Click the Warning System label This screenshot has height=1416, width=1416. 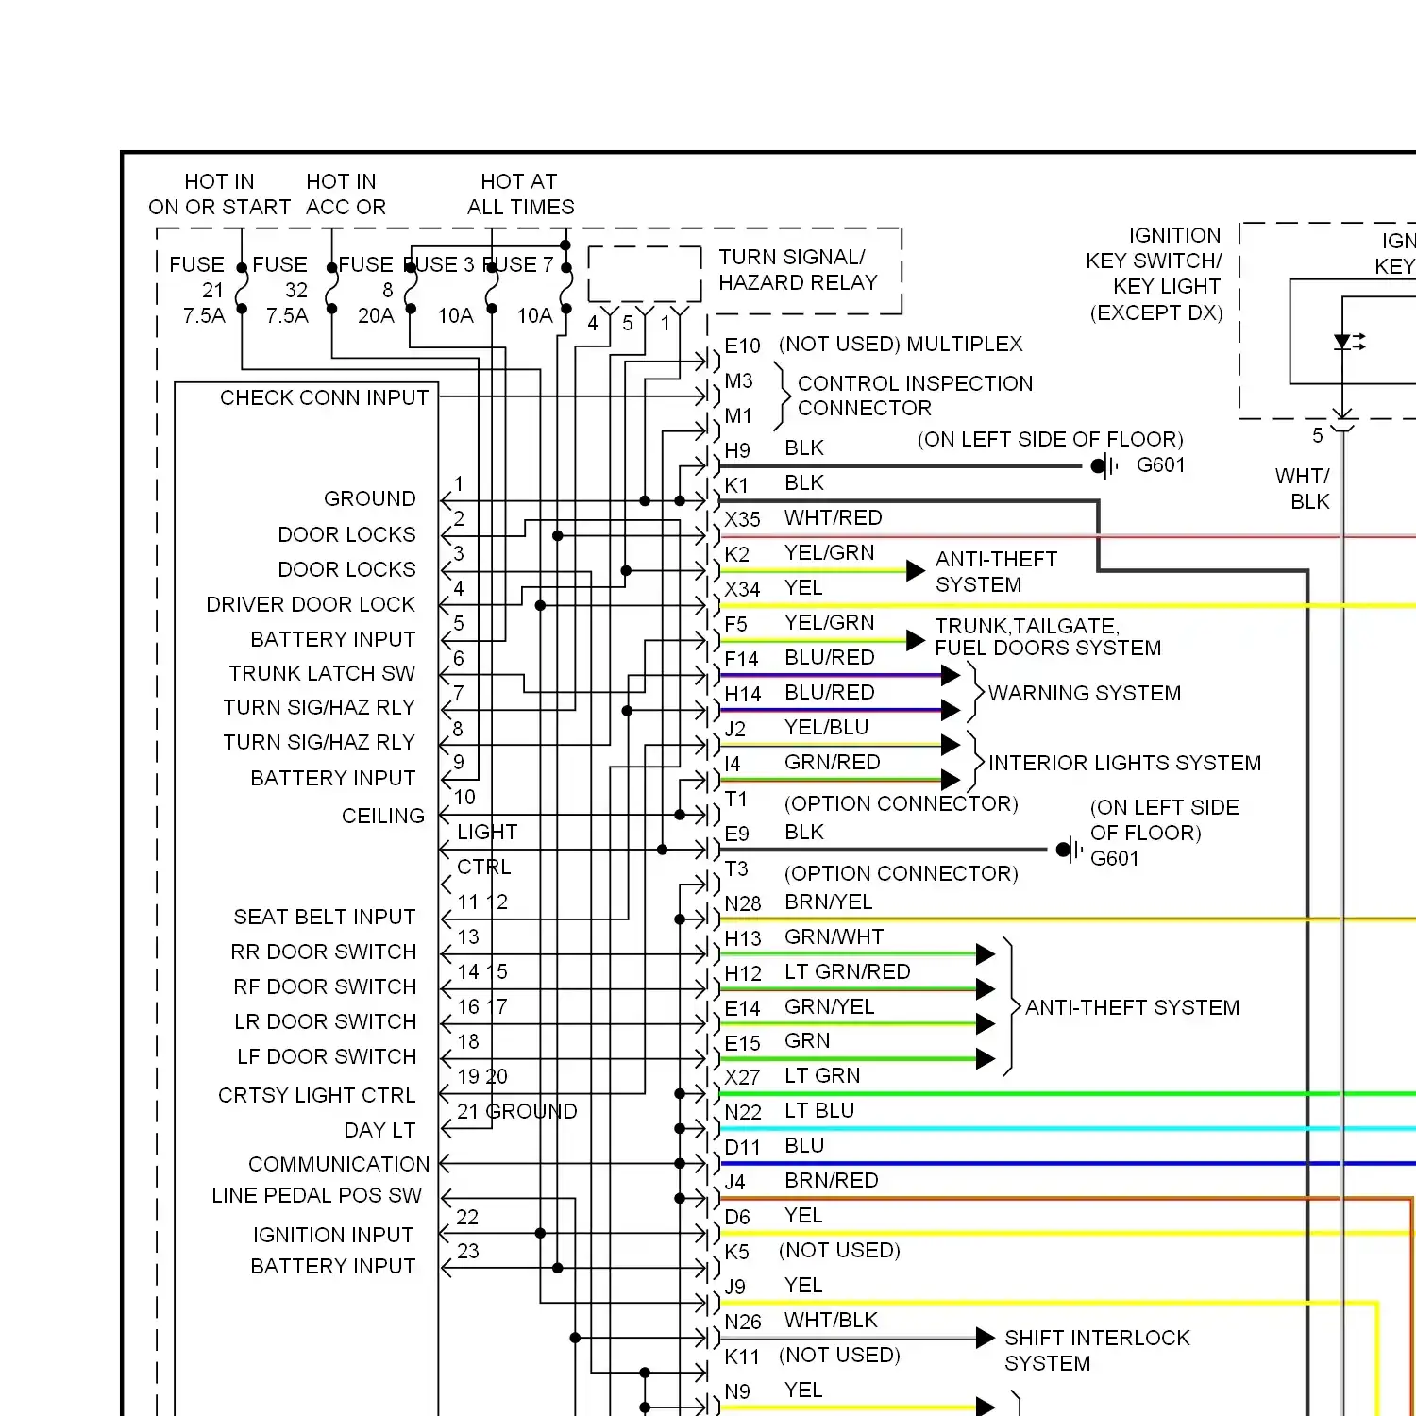[1084, 694]
